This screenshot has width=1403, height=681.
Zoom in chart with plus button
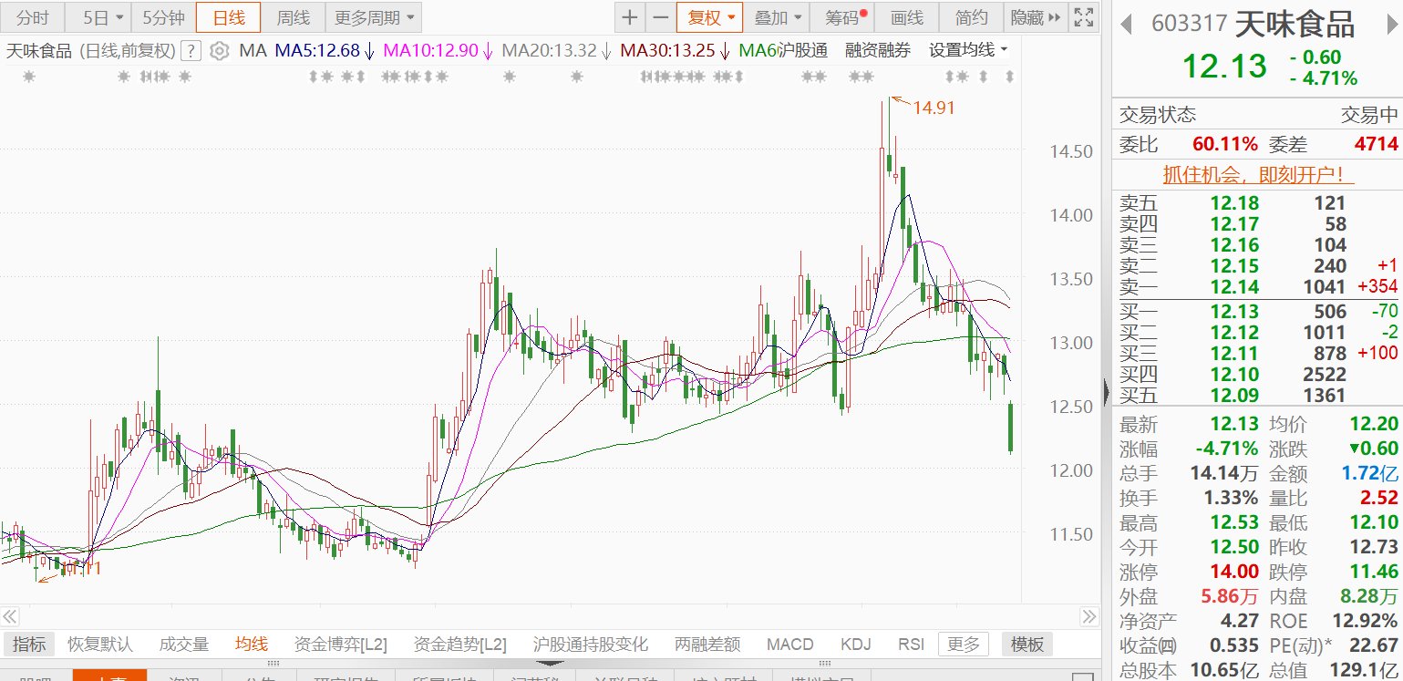point(630,17)
